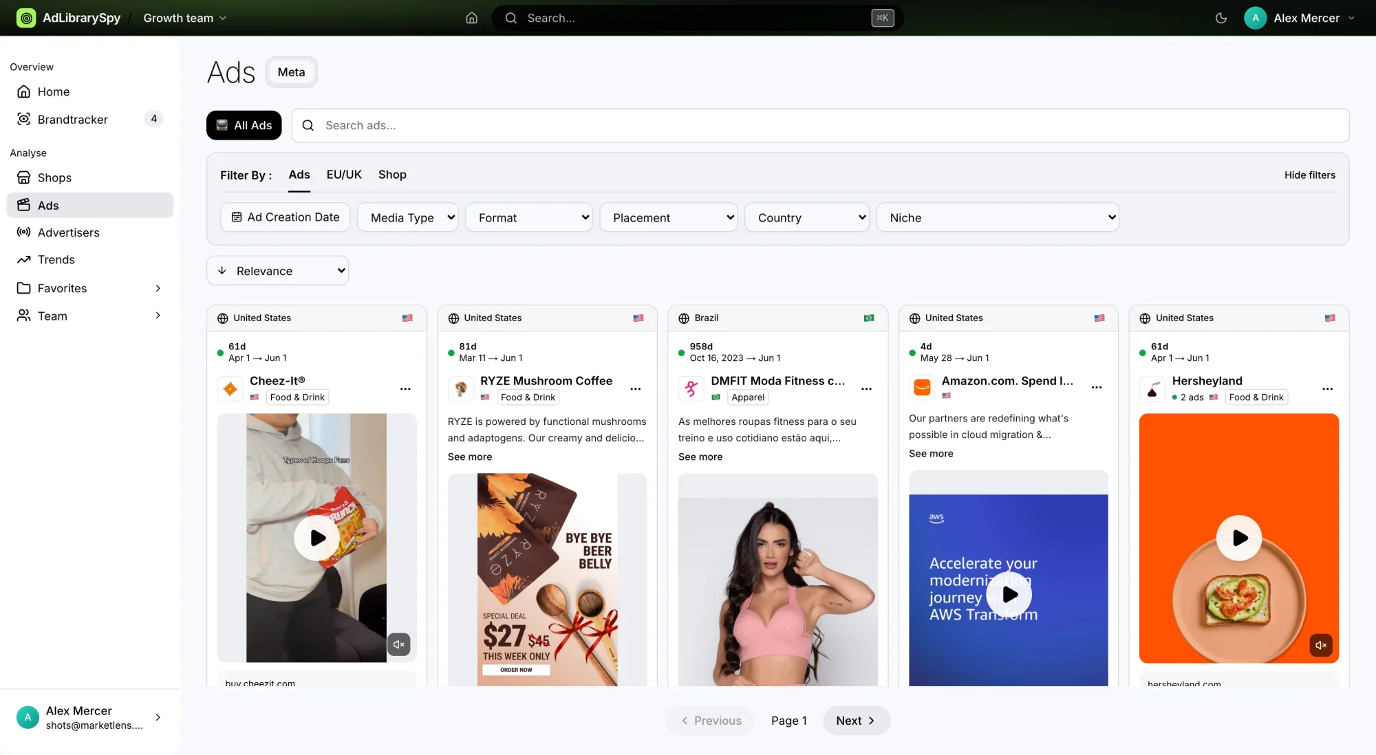Play the AWS Transform video ad
Screen dimensions: 1376x755
1009,594
